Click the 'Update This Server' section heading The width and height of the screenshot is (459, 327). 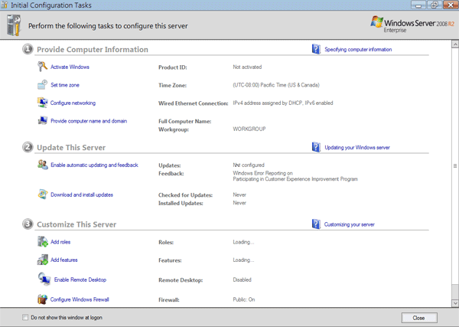click(71, 147)
